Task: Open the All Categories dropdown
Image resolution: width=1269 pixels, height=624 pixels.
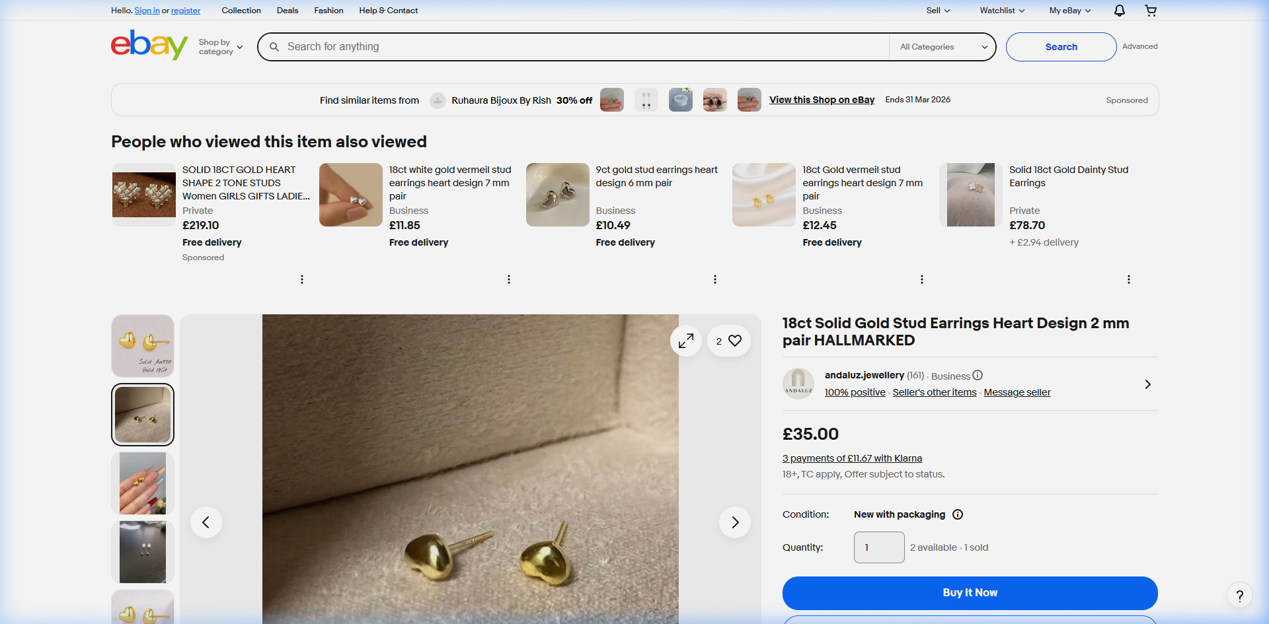Action: (942, 46)
